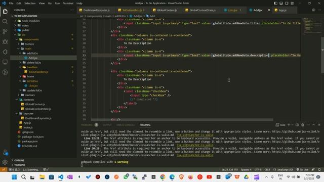Screen dimensions: 324x182
Task: Add a new terminal with plus icon
Action: pos(289,125)
